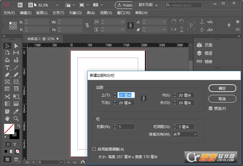The height and width of the screenshot is (166, 243).
Task: Click the 取消 button
Action: [x=222, y=99]
